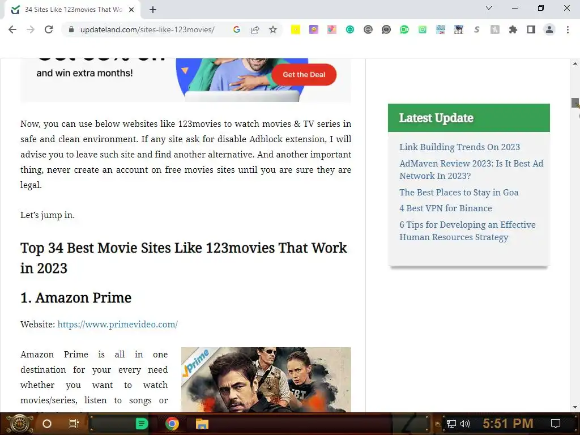Image resolution: width=580 pixels, height=435 pixels.
Task: Toggle the browser side panel
Action: point(531,29)
